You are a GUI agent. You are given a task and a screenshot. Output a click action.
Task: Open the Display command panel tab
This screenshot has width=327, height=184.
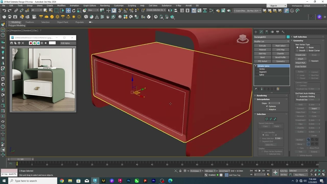[x=278, y=32]
